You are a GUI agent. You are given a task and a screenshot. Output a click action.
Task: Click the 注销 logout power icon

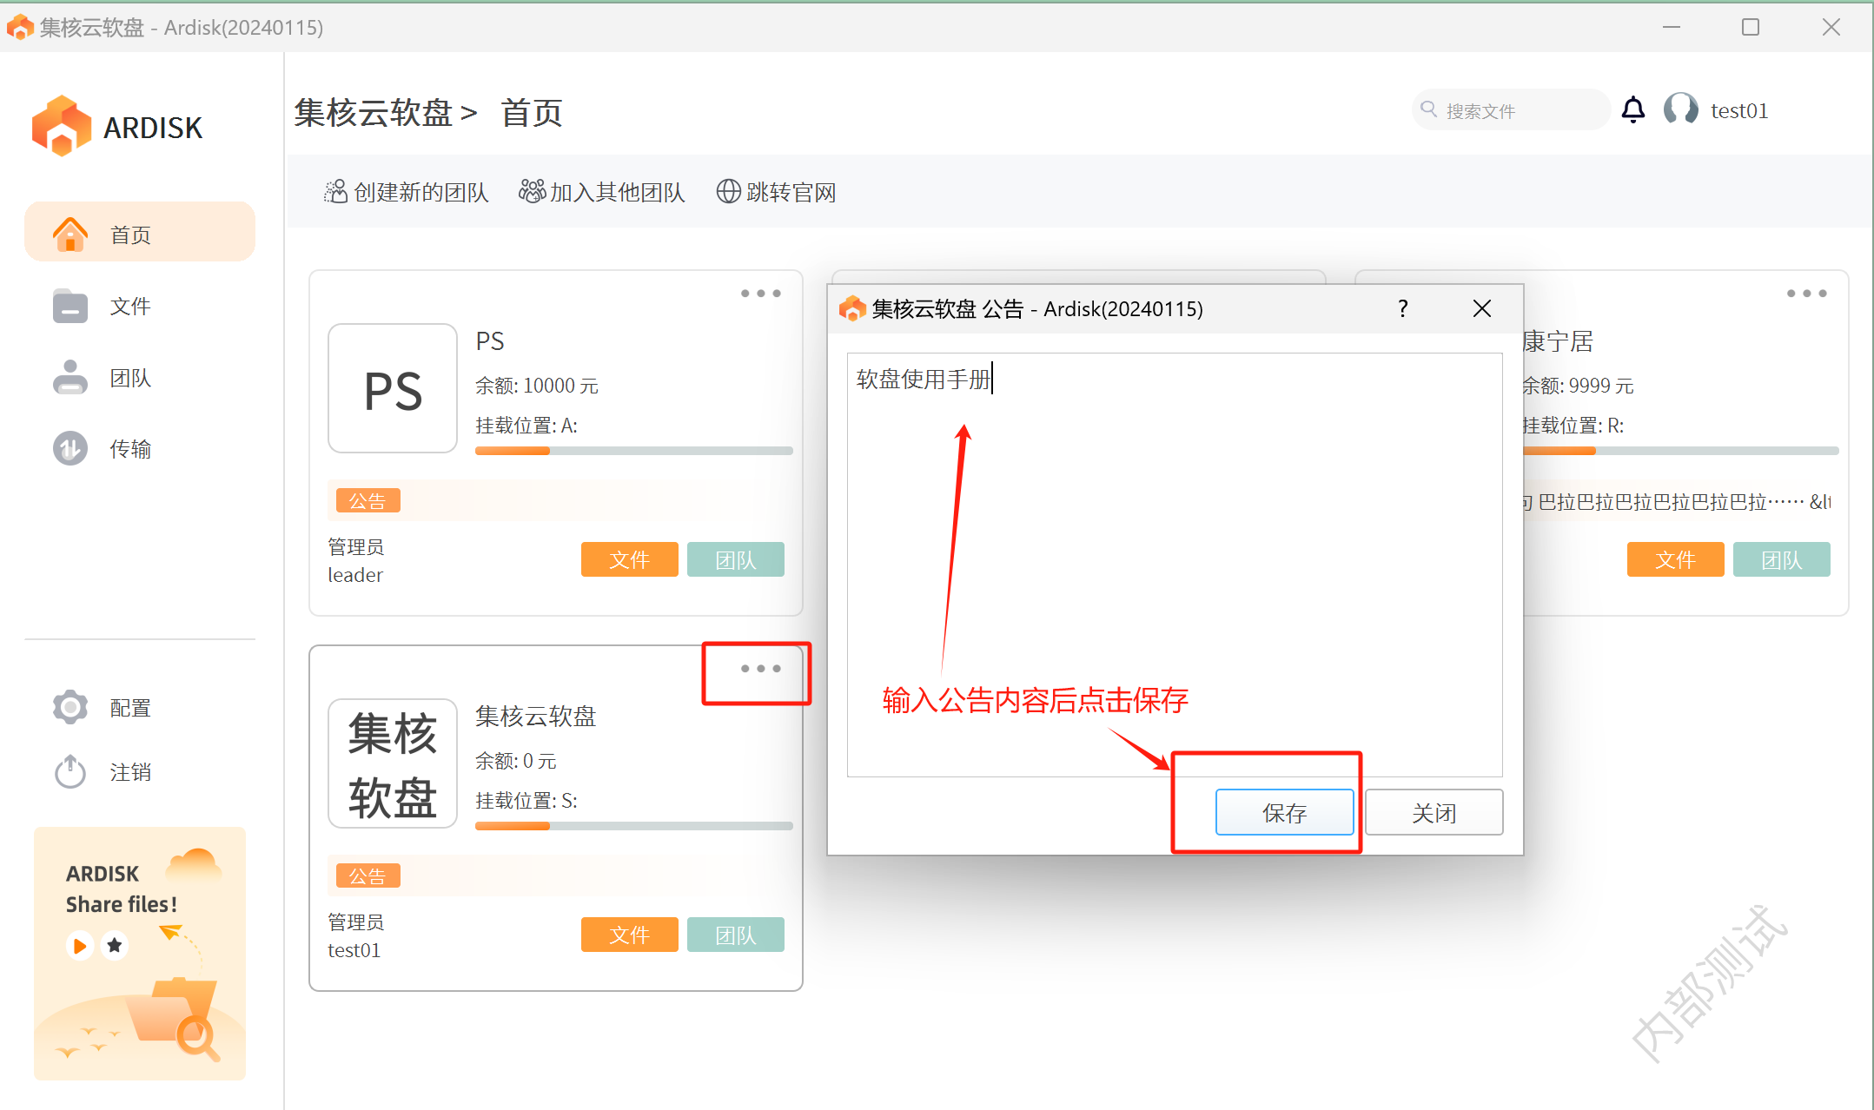pyautogui.click(x=70, y=771)
